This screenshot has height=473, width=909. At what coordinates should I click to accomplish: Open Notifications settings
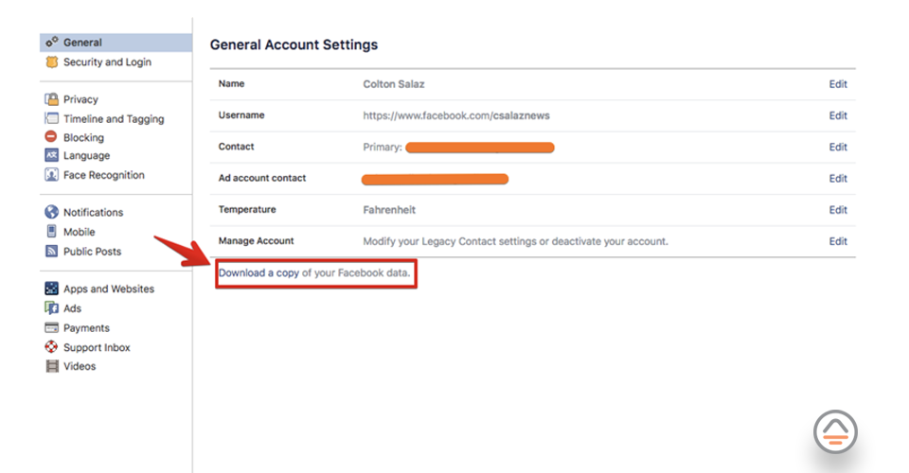coord(94,212)
